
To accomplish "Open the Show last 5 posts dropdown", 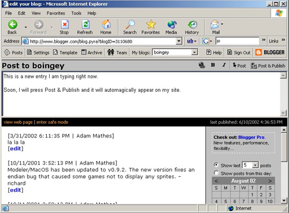I will click(x=255, y=165).
